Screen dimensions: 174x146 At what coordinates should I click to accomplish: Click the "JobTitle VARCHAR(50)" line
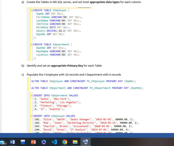(x=59, y=24)
